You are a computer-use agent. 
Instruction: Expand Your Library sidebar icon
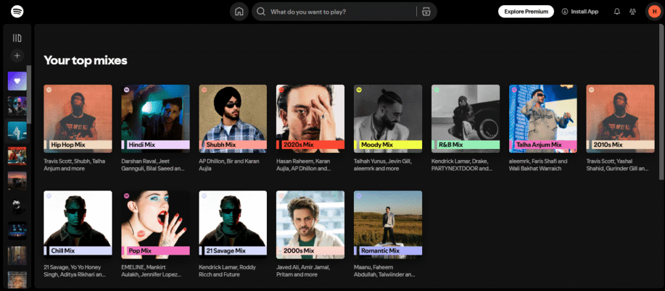tap(17, 38)
